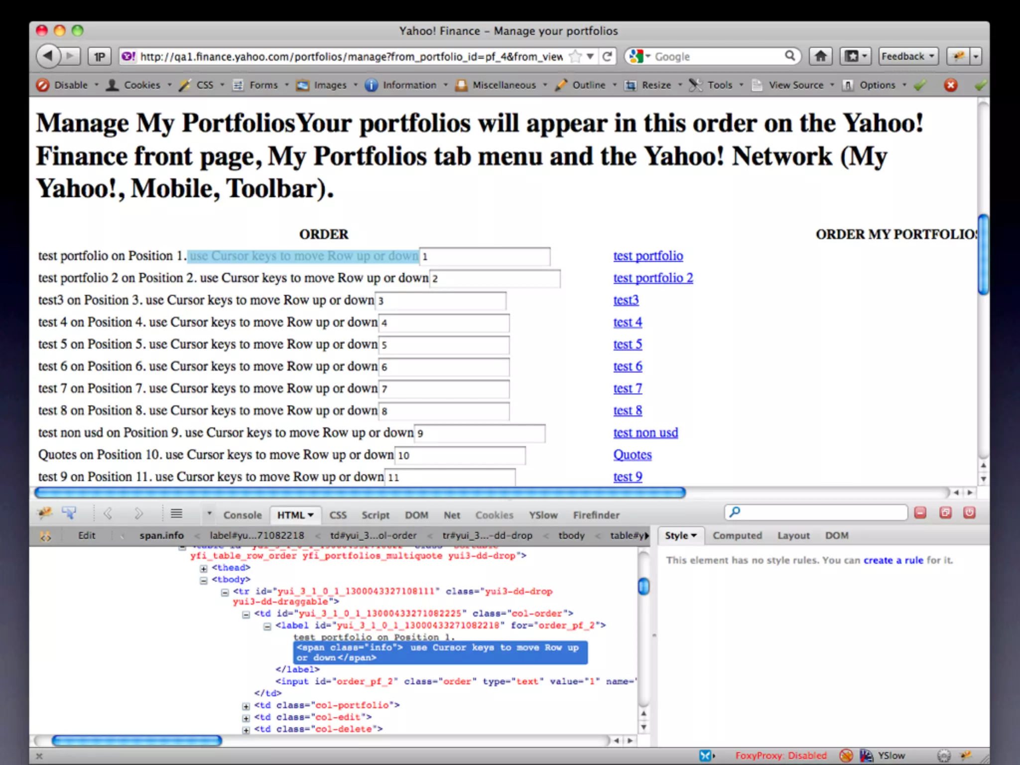Switch to the Console tab
Image resolution: width=1020 pixels, height=765 pixels.
click(242, 515)
